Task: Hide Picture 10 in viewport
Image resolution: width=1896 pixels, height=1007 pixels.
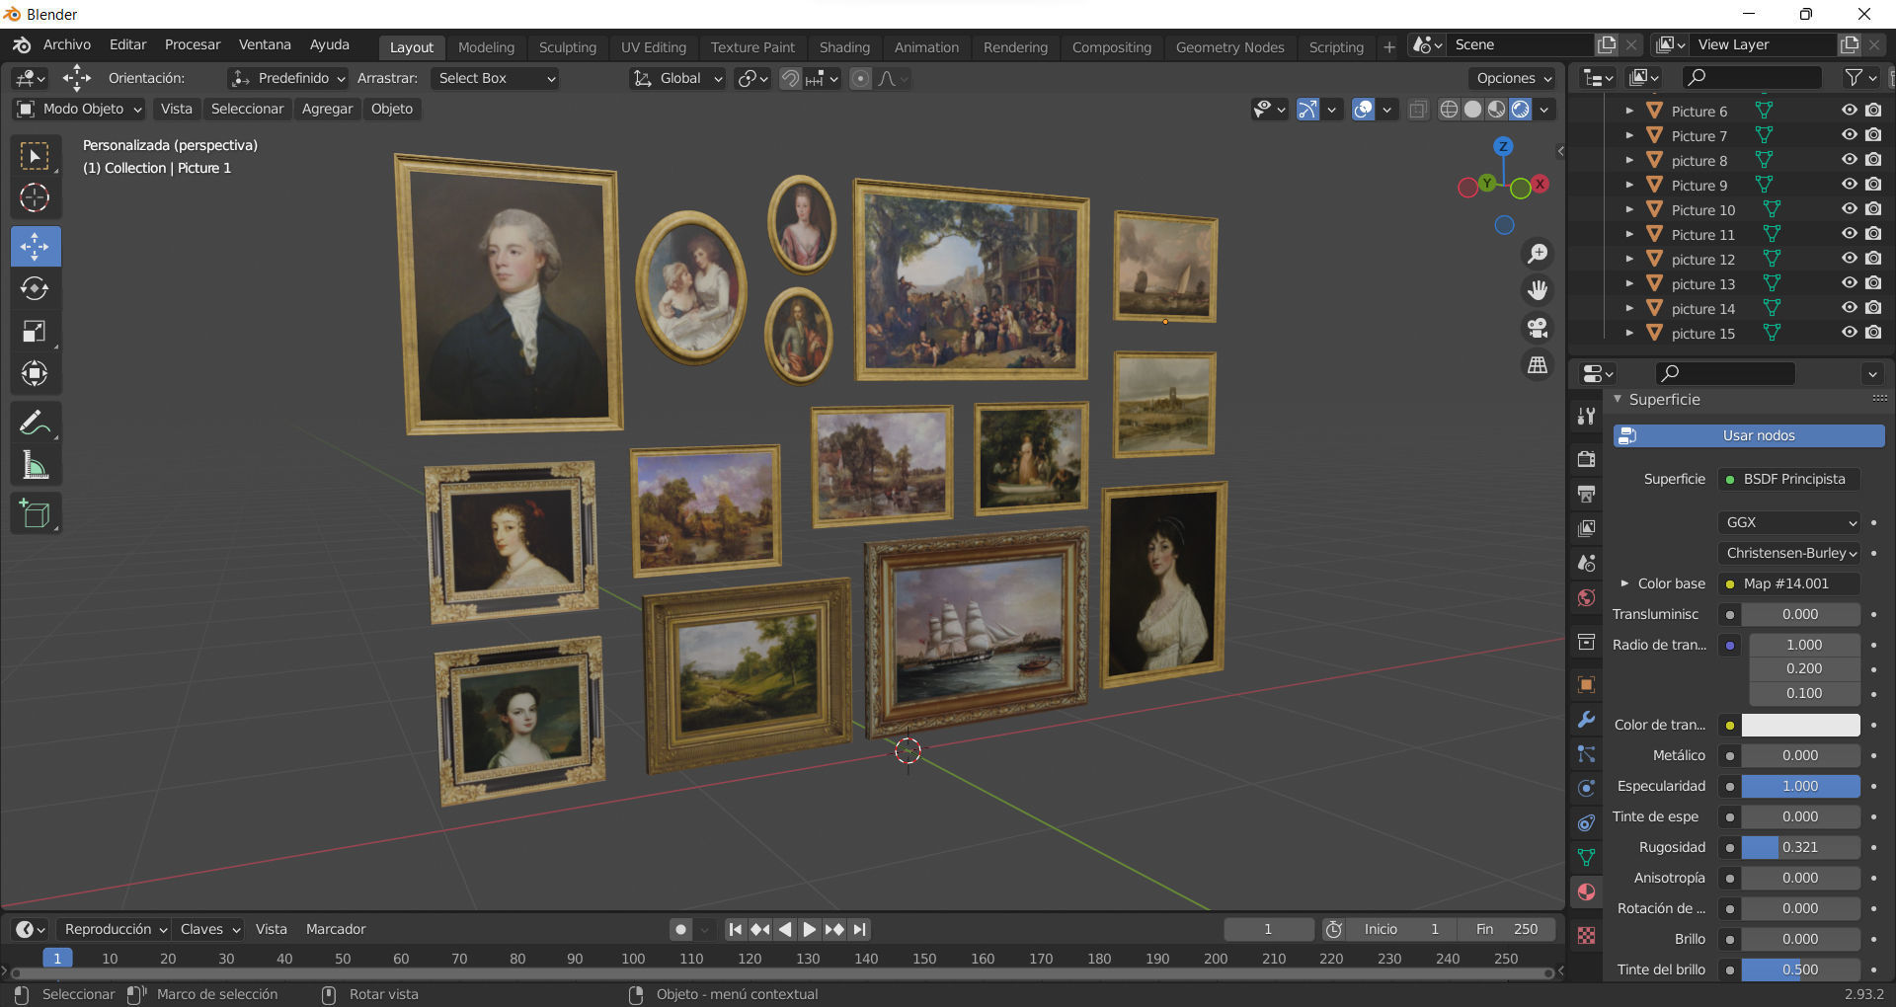Action: tap(1849, 209)
